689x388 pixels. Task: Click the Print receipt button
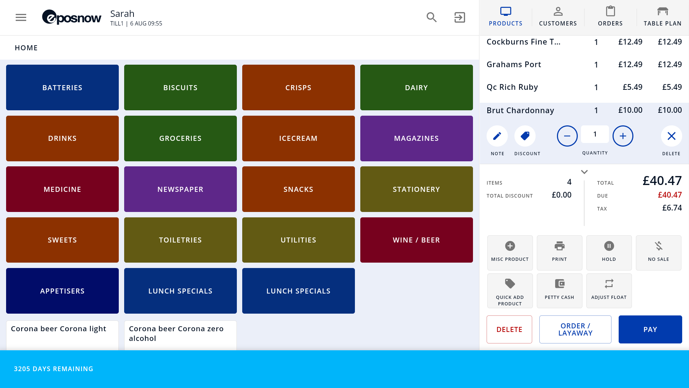[559, 253]
